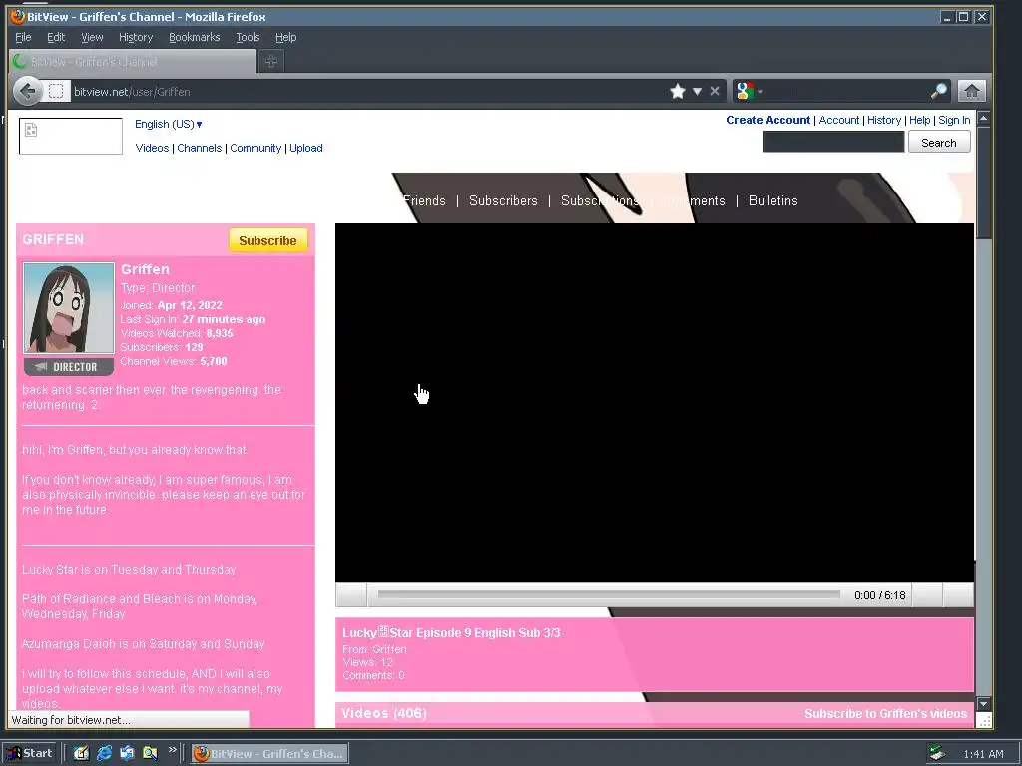Click the play button at player's left
Viewport: 1022px width, 766px height.
point(351,595)
